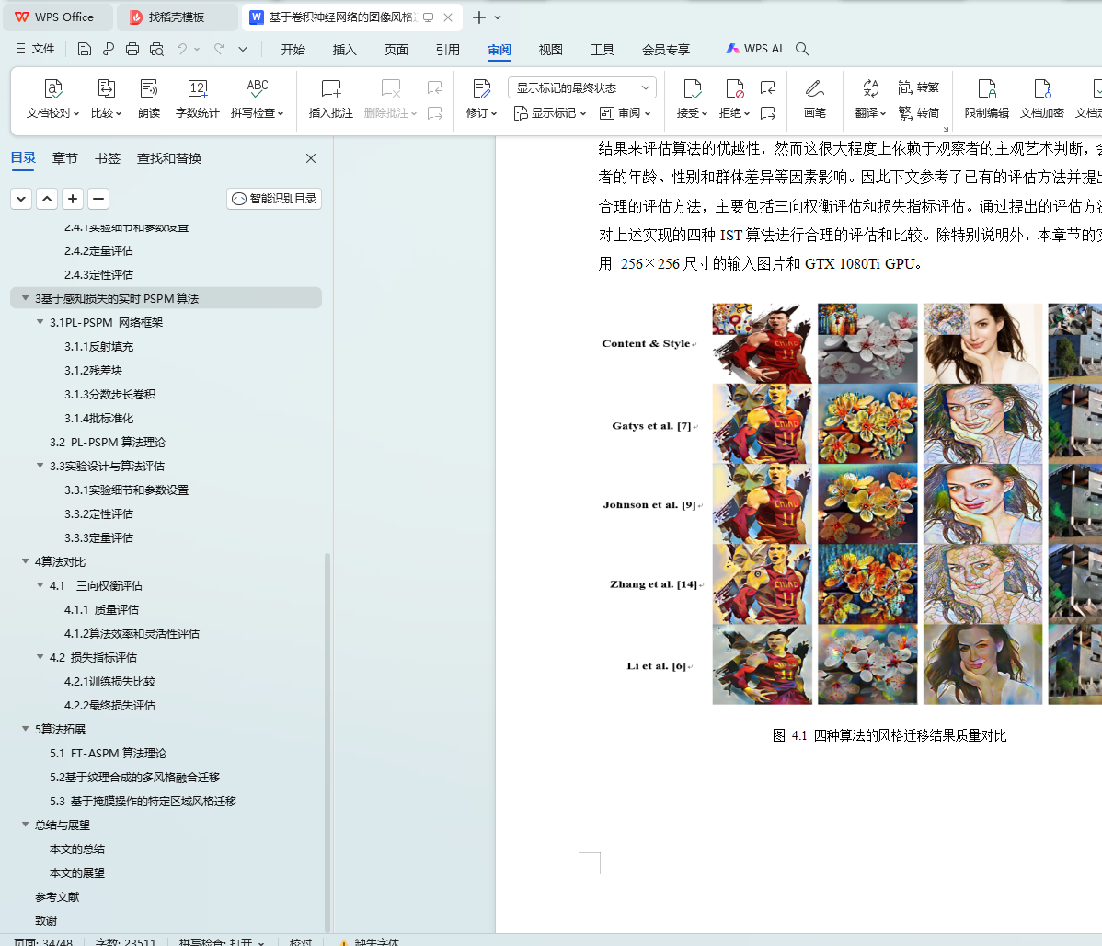
Task: Click the Redo arrow icon
Action: 219,49
